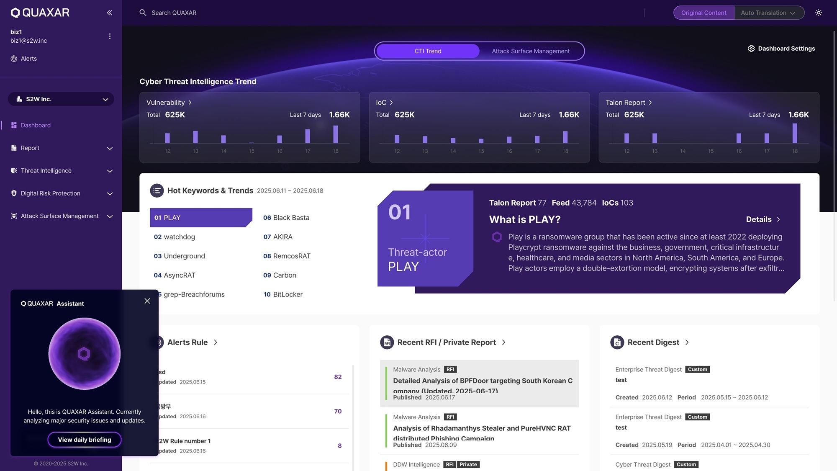The image size is (837, 471).
Task: Collapse the sidebar with double-chevron icon
Action: pos(109,13)
